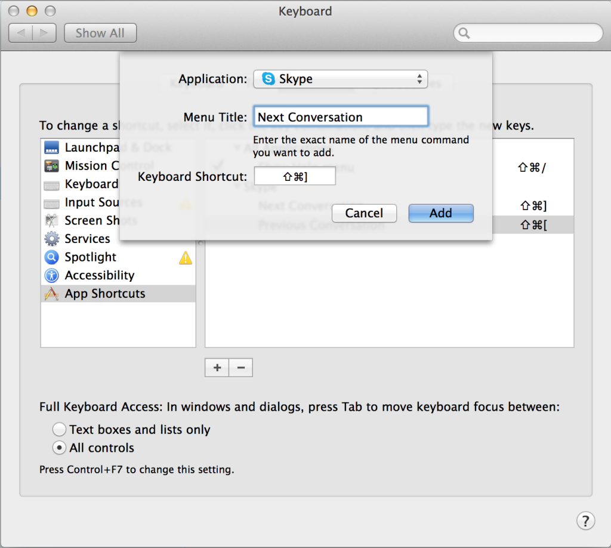Click the minus button to remove a shortcut

click(x=241, y=367)
